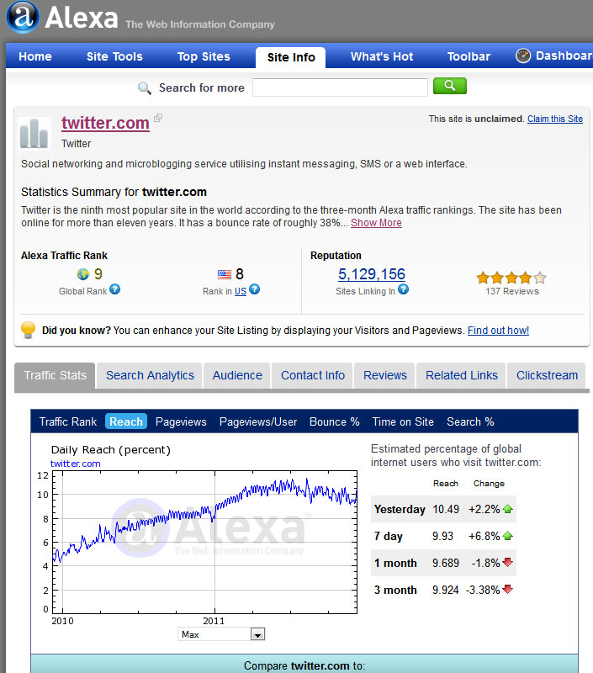Click the Compare twitter.com to heading
The image size is (593, 673).
(x=304, y=665)
